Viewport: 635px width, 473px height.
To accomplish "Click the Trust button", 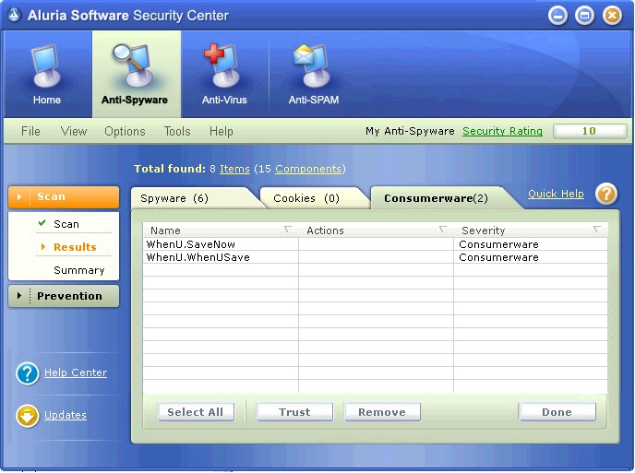I will (294, 412).
